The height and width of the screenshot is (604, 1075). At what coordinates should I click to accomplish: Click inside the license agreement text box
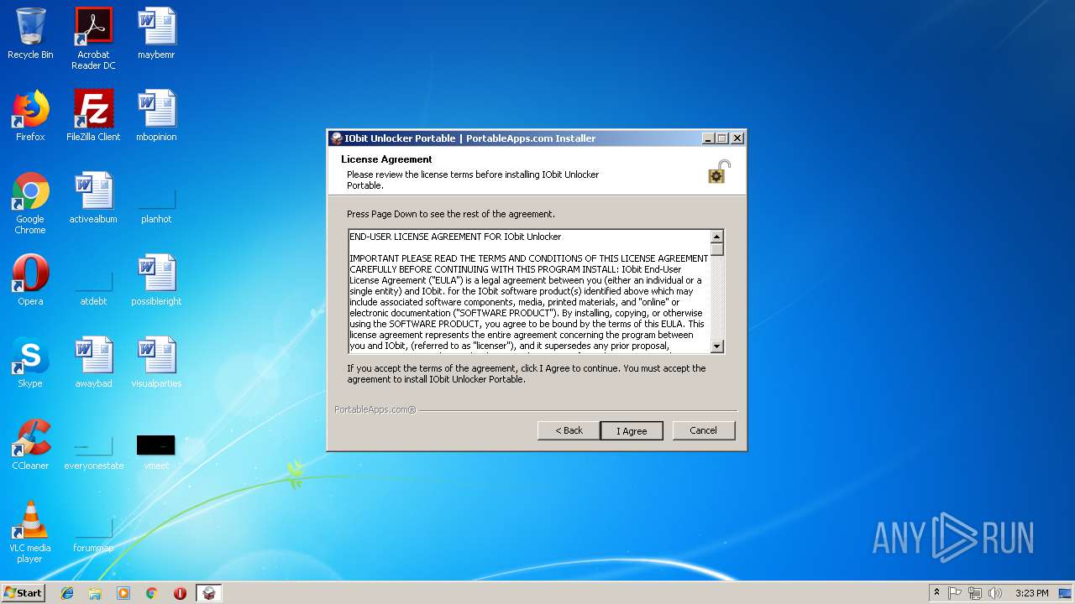point(529,291)
